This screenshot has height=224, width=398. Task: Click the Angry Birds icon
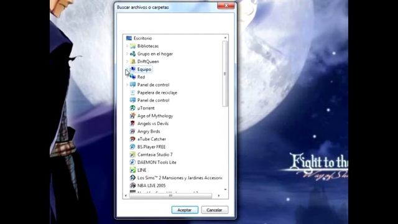132,131
